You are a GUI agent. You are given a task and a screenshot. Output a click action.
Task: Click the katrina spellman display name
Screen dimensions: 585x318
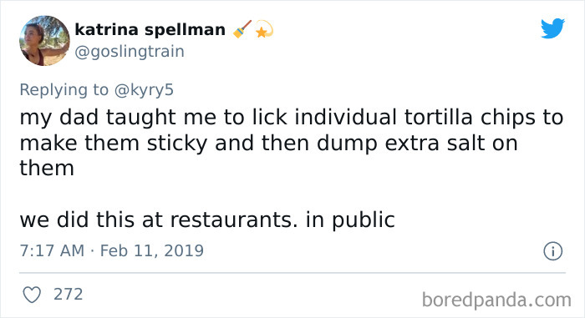click(x=150, y=29)
